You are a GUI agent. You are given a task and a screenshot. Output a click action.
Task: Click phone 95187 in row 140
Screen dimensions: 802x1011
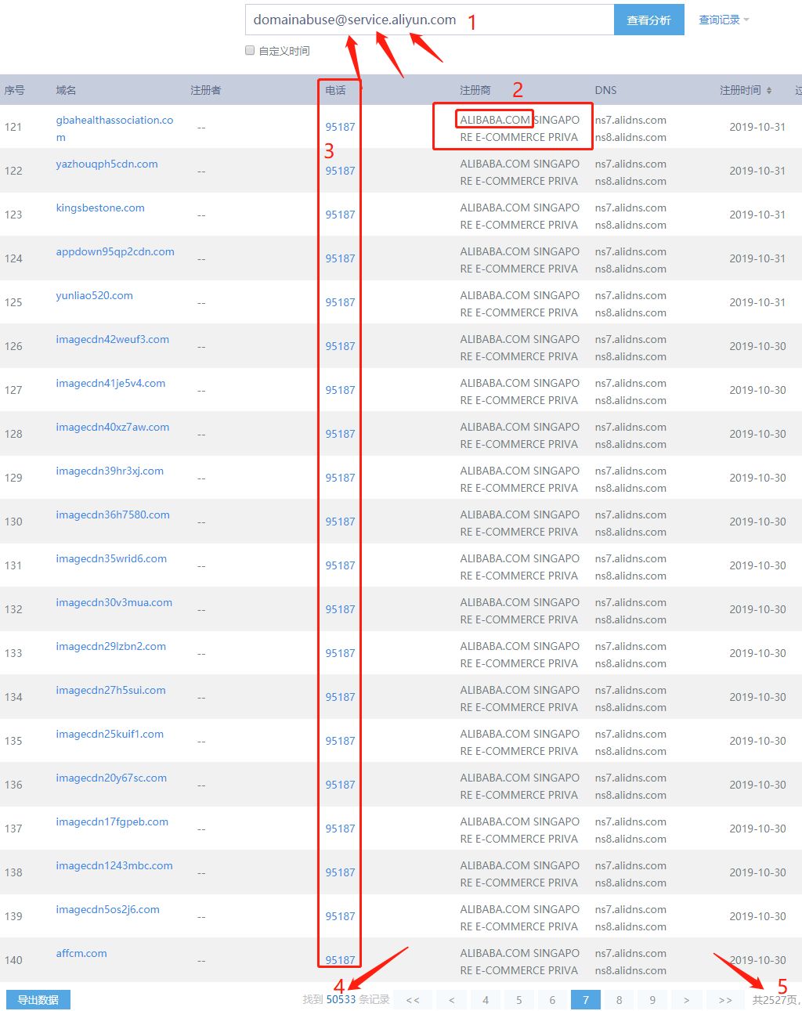[340, 960]
